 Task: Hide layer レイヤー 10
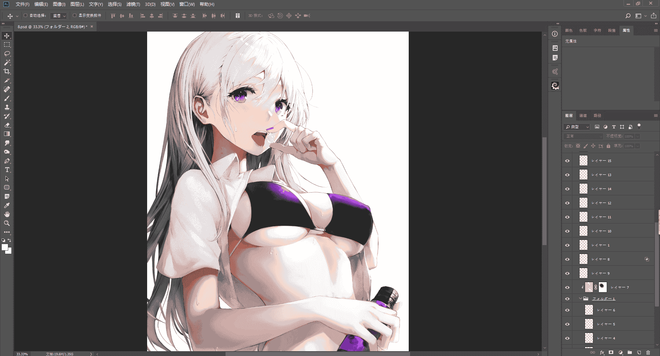(x=567, y=231)
